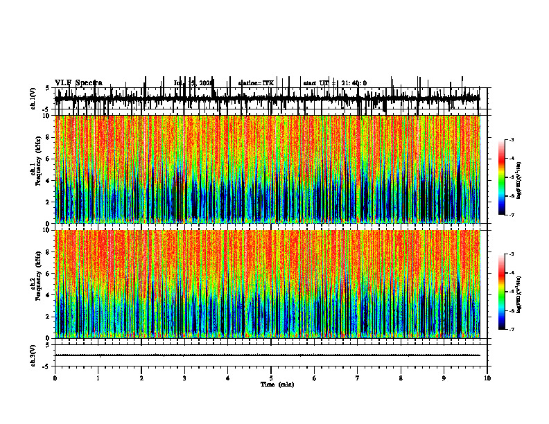Click the -7 label on ch.1 color bar

pyautogui.click(x=512, y=215)
